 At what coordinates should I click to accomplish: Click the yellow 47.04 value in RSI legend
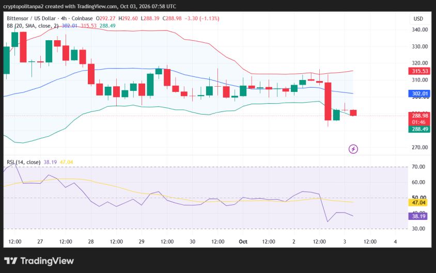pyautogui.click(x=66, y=162)
